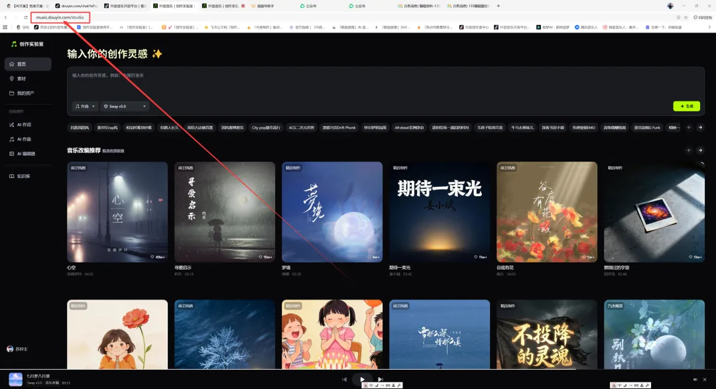Open the 首页 home item in sidebar
This screenshot has height=389, width=716.
click(28, 64)
